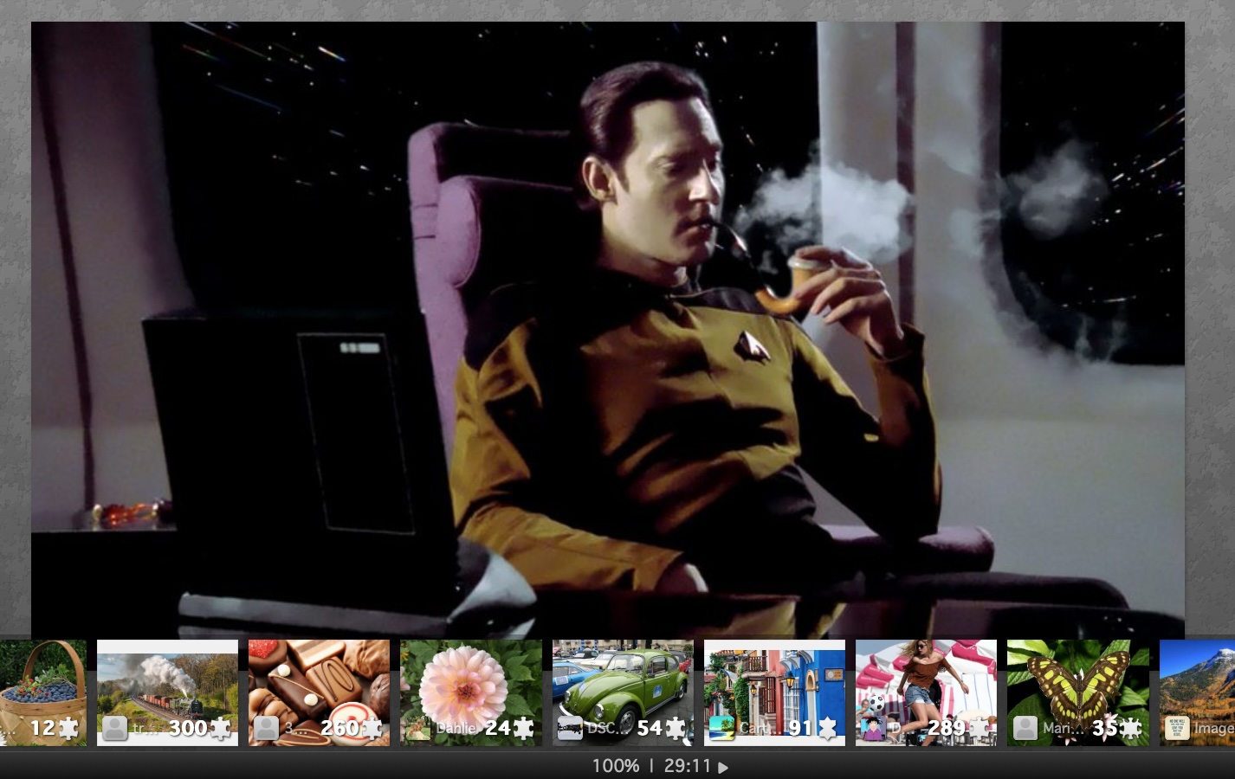Open the Dahlie flower 24-piece puzzle

pos(470,692)
